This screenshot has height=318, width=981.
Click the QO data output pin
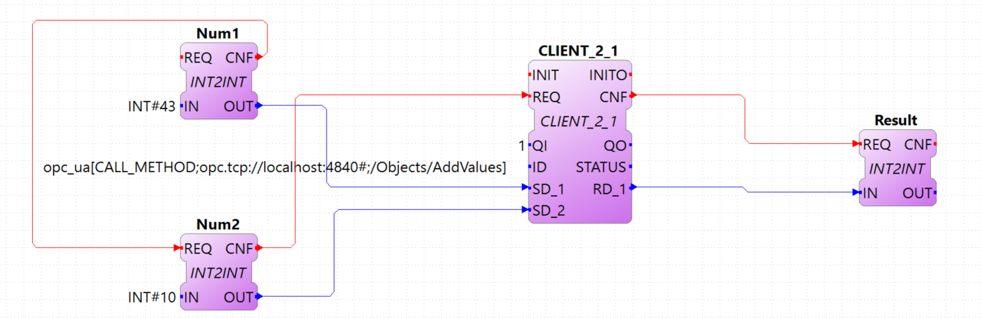616,146
